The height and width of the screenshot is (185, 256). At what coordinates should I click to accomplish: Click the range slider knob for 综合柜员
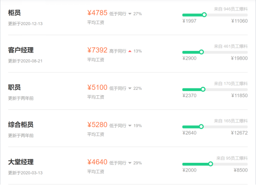pyautogui.click(x=201, y=126)
